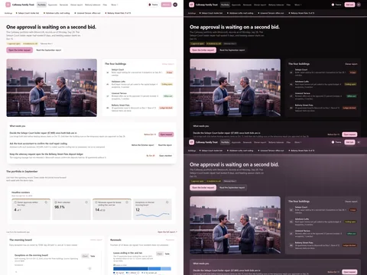Click the 'Coding open' tag in light view

[x=167, y=84]
